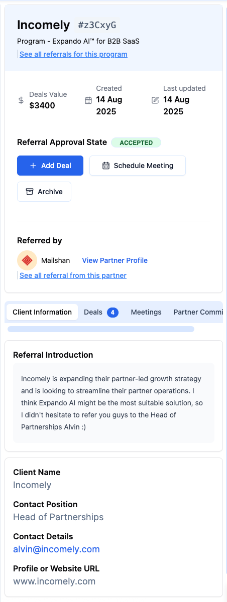Click the calendar icon in Schedule Meeting

click(106, 166)
